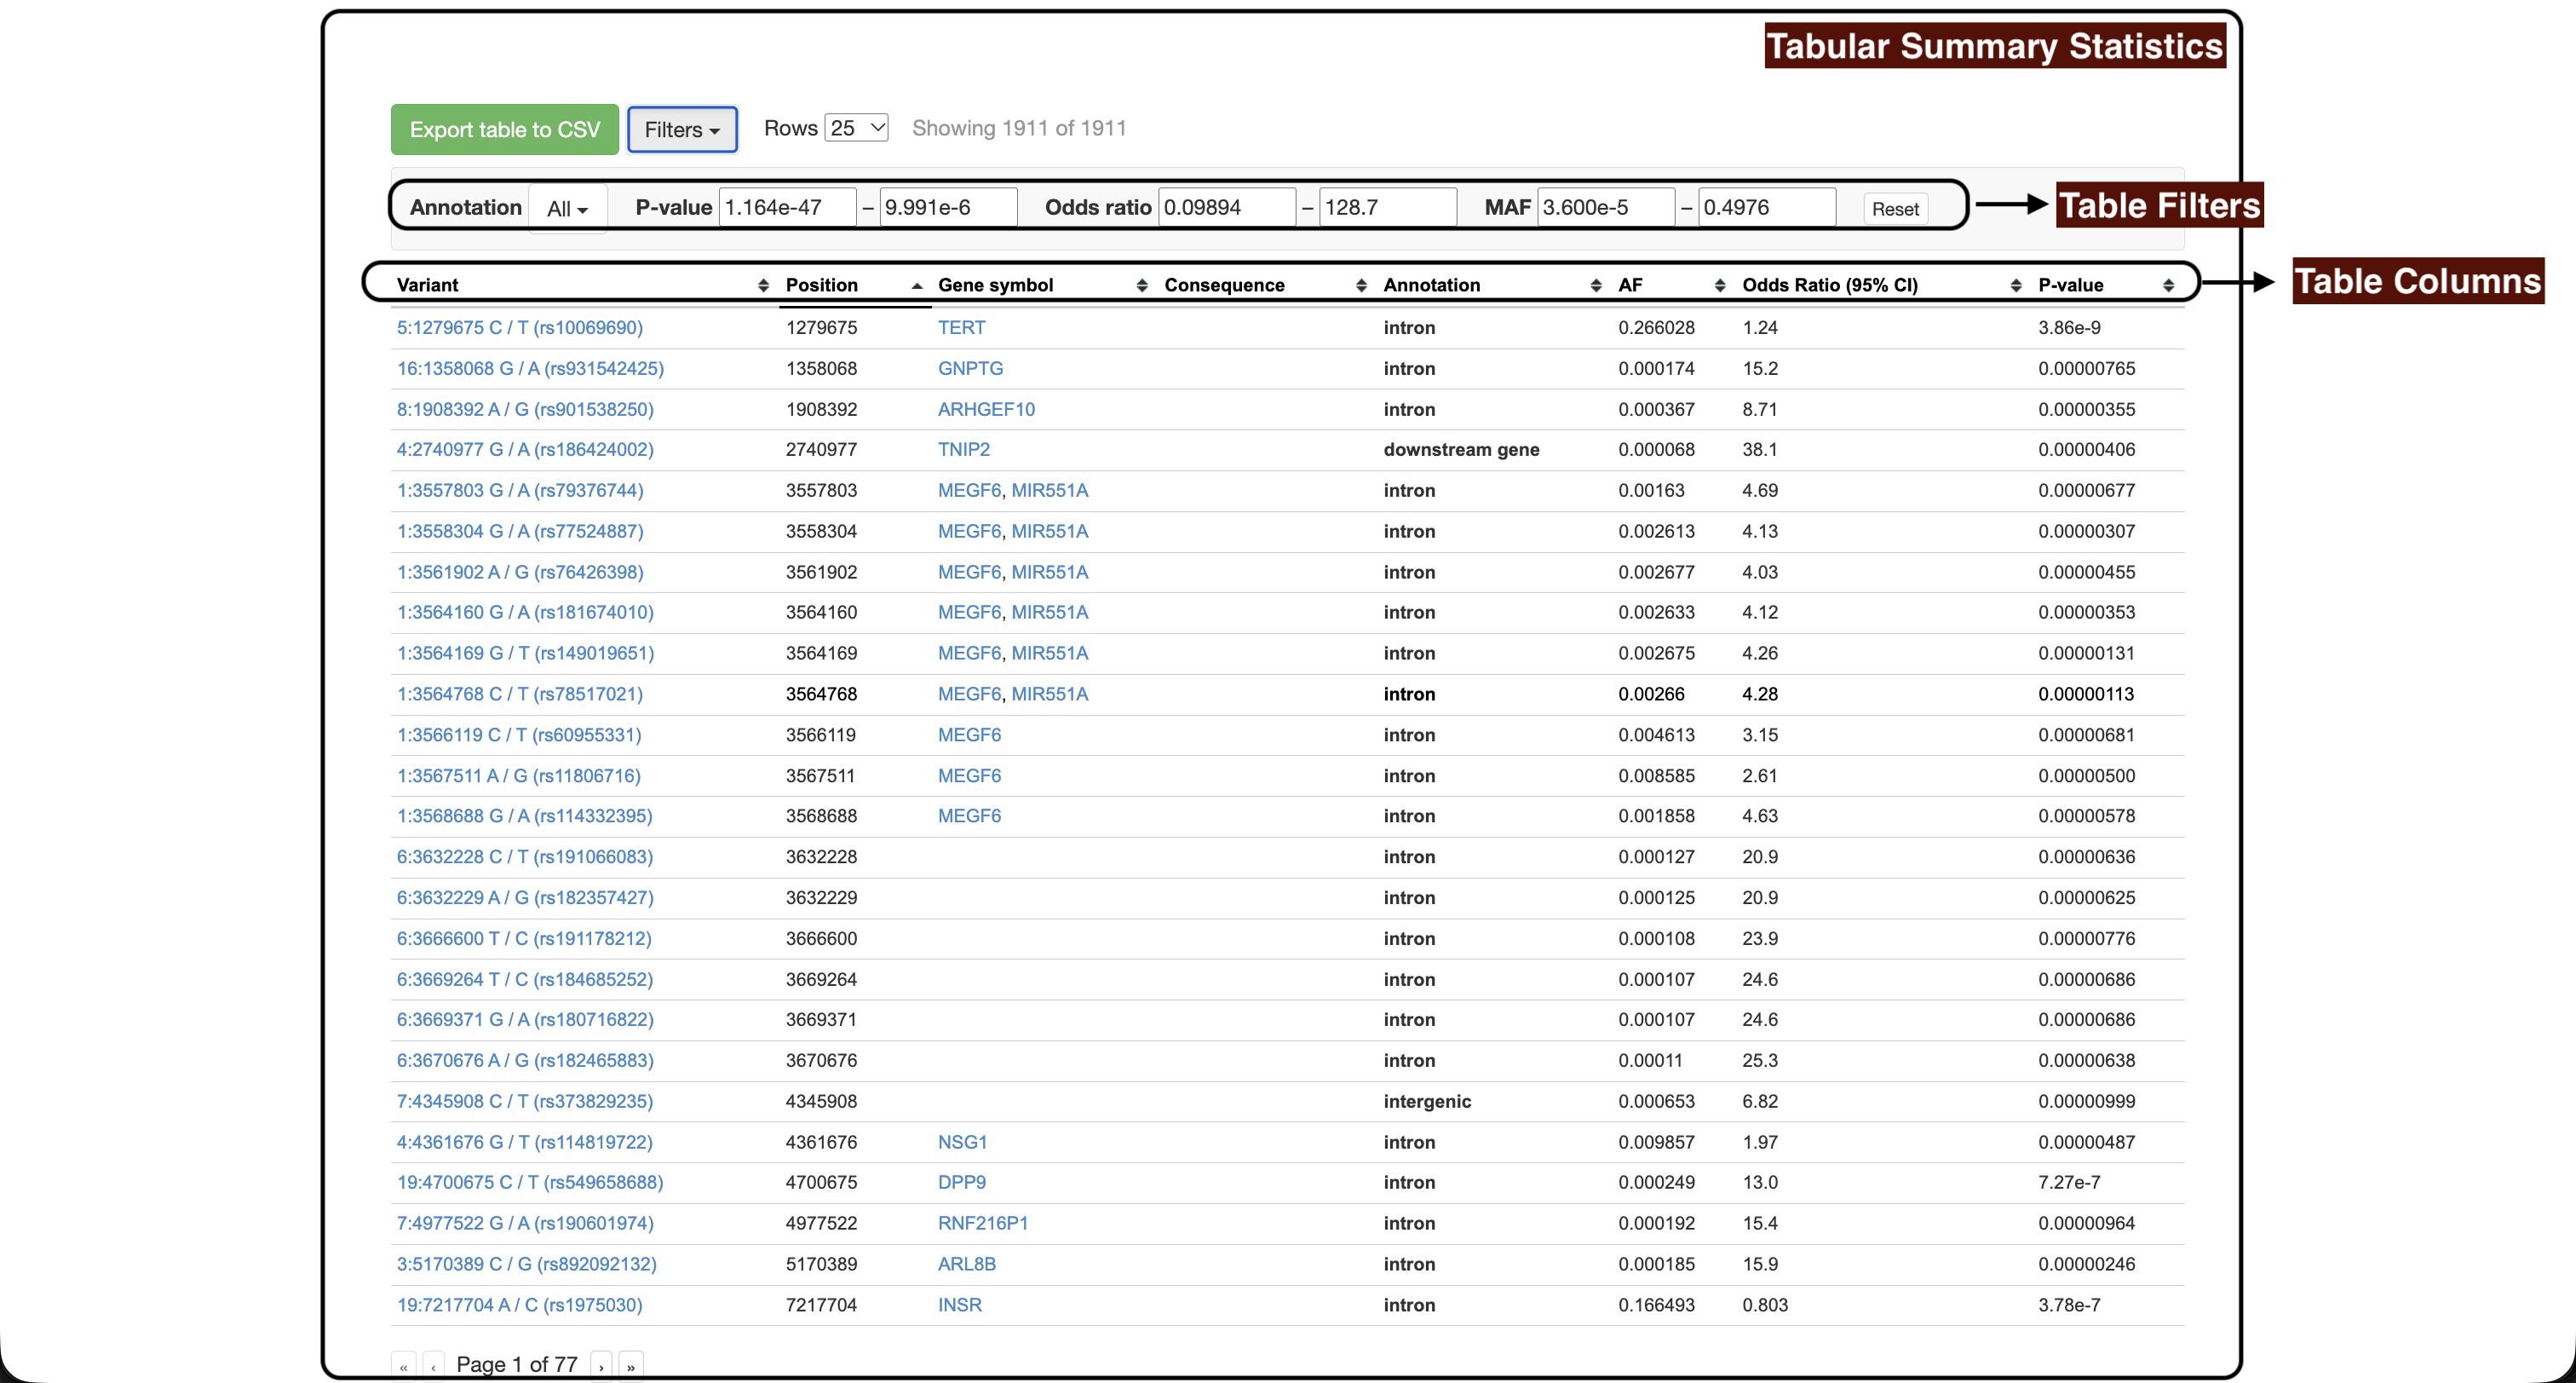Open the RNF216P1 gene link
The image size is (2576, 1383).
pyautogui.click(x=983, y=1223)
